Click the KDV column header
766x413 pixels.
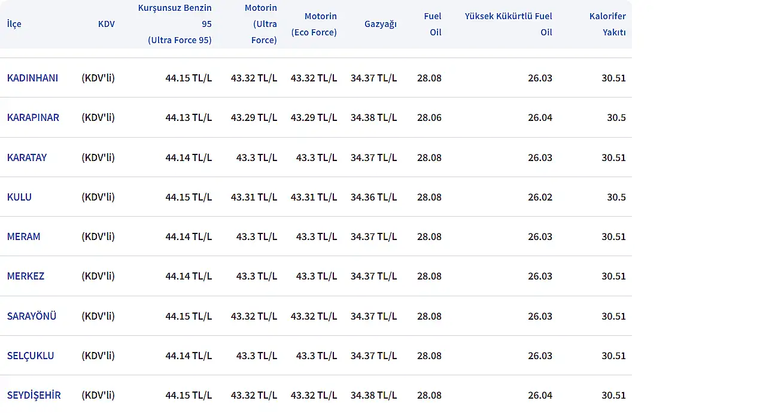(x=106, y=24)
